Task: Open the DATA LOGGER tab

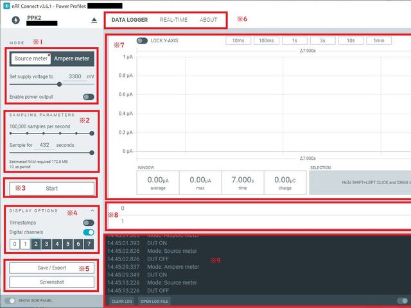Action: (x=130, y=20)
